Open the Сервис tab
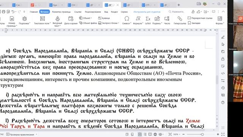Screen dimensions: 243x137 (124, 12)
